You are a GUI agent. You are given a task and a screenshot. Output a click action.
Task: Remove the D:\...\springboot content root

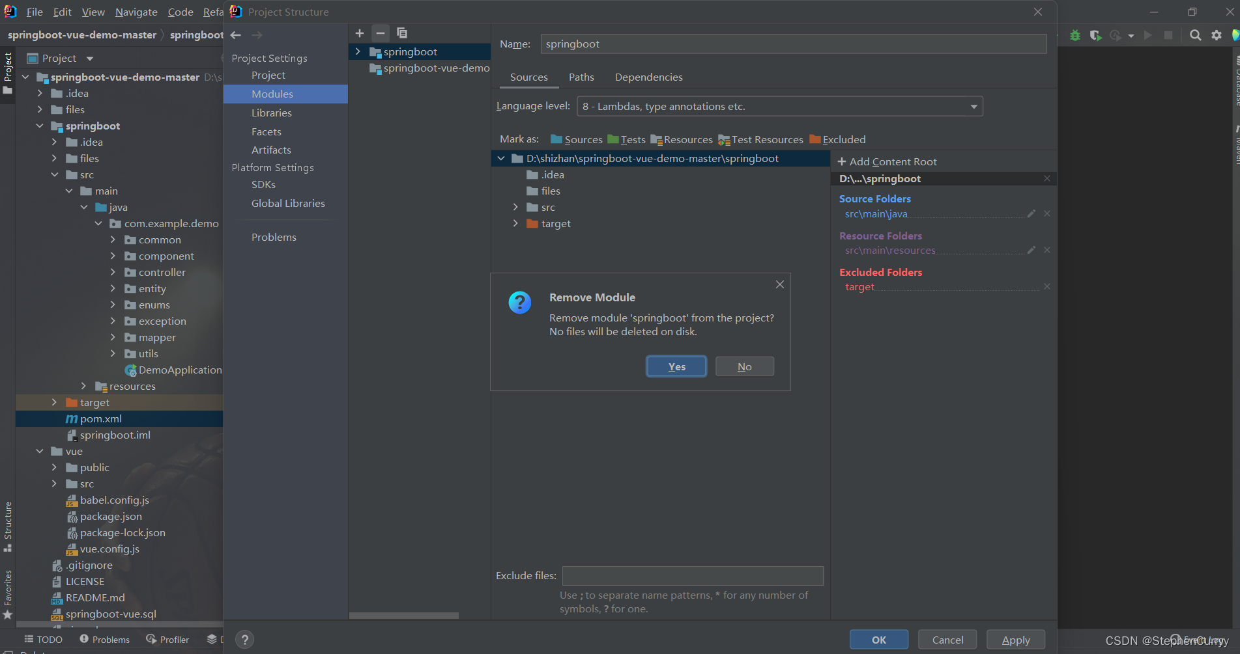(x=1047, y=178)
